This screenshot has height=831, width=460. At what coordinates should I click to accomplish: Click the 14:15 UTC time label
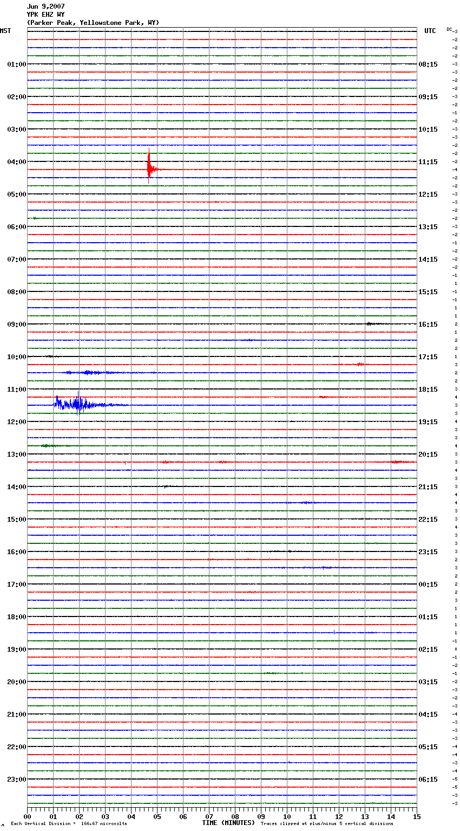pos(428,259)
